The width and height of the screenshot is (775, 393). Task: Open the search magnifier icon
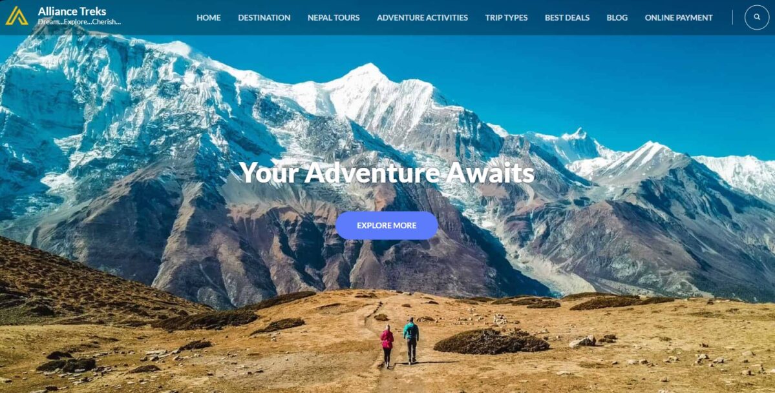(757, 17)
